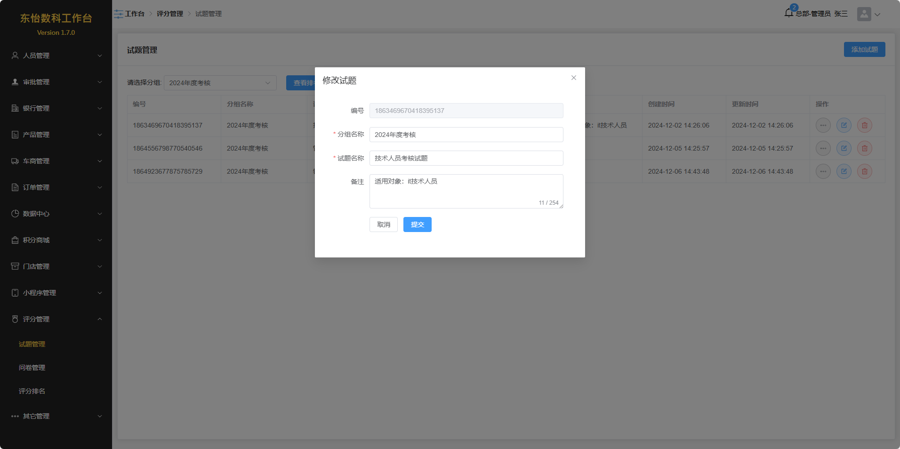Click the sidebar collapse icon beside 工作台
The image size is (900, 449).
(x=118, y=14)
